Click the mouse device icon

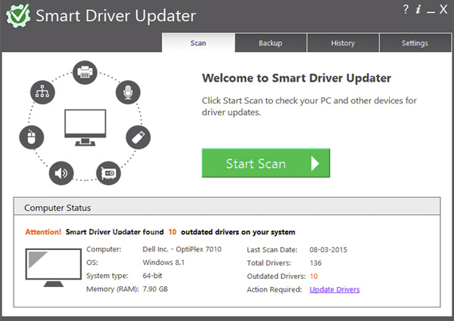coord(32,137)
